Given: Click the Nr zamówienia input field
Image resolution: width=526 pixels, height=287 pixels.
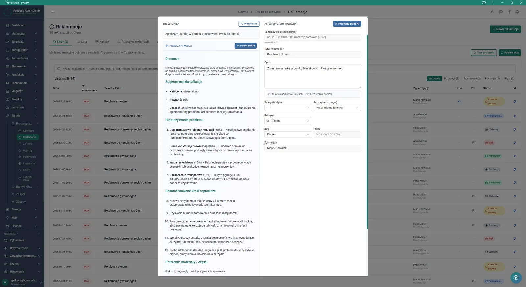Looking at the screenshot, I should 313,37.
